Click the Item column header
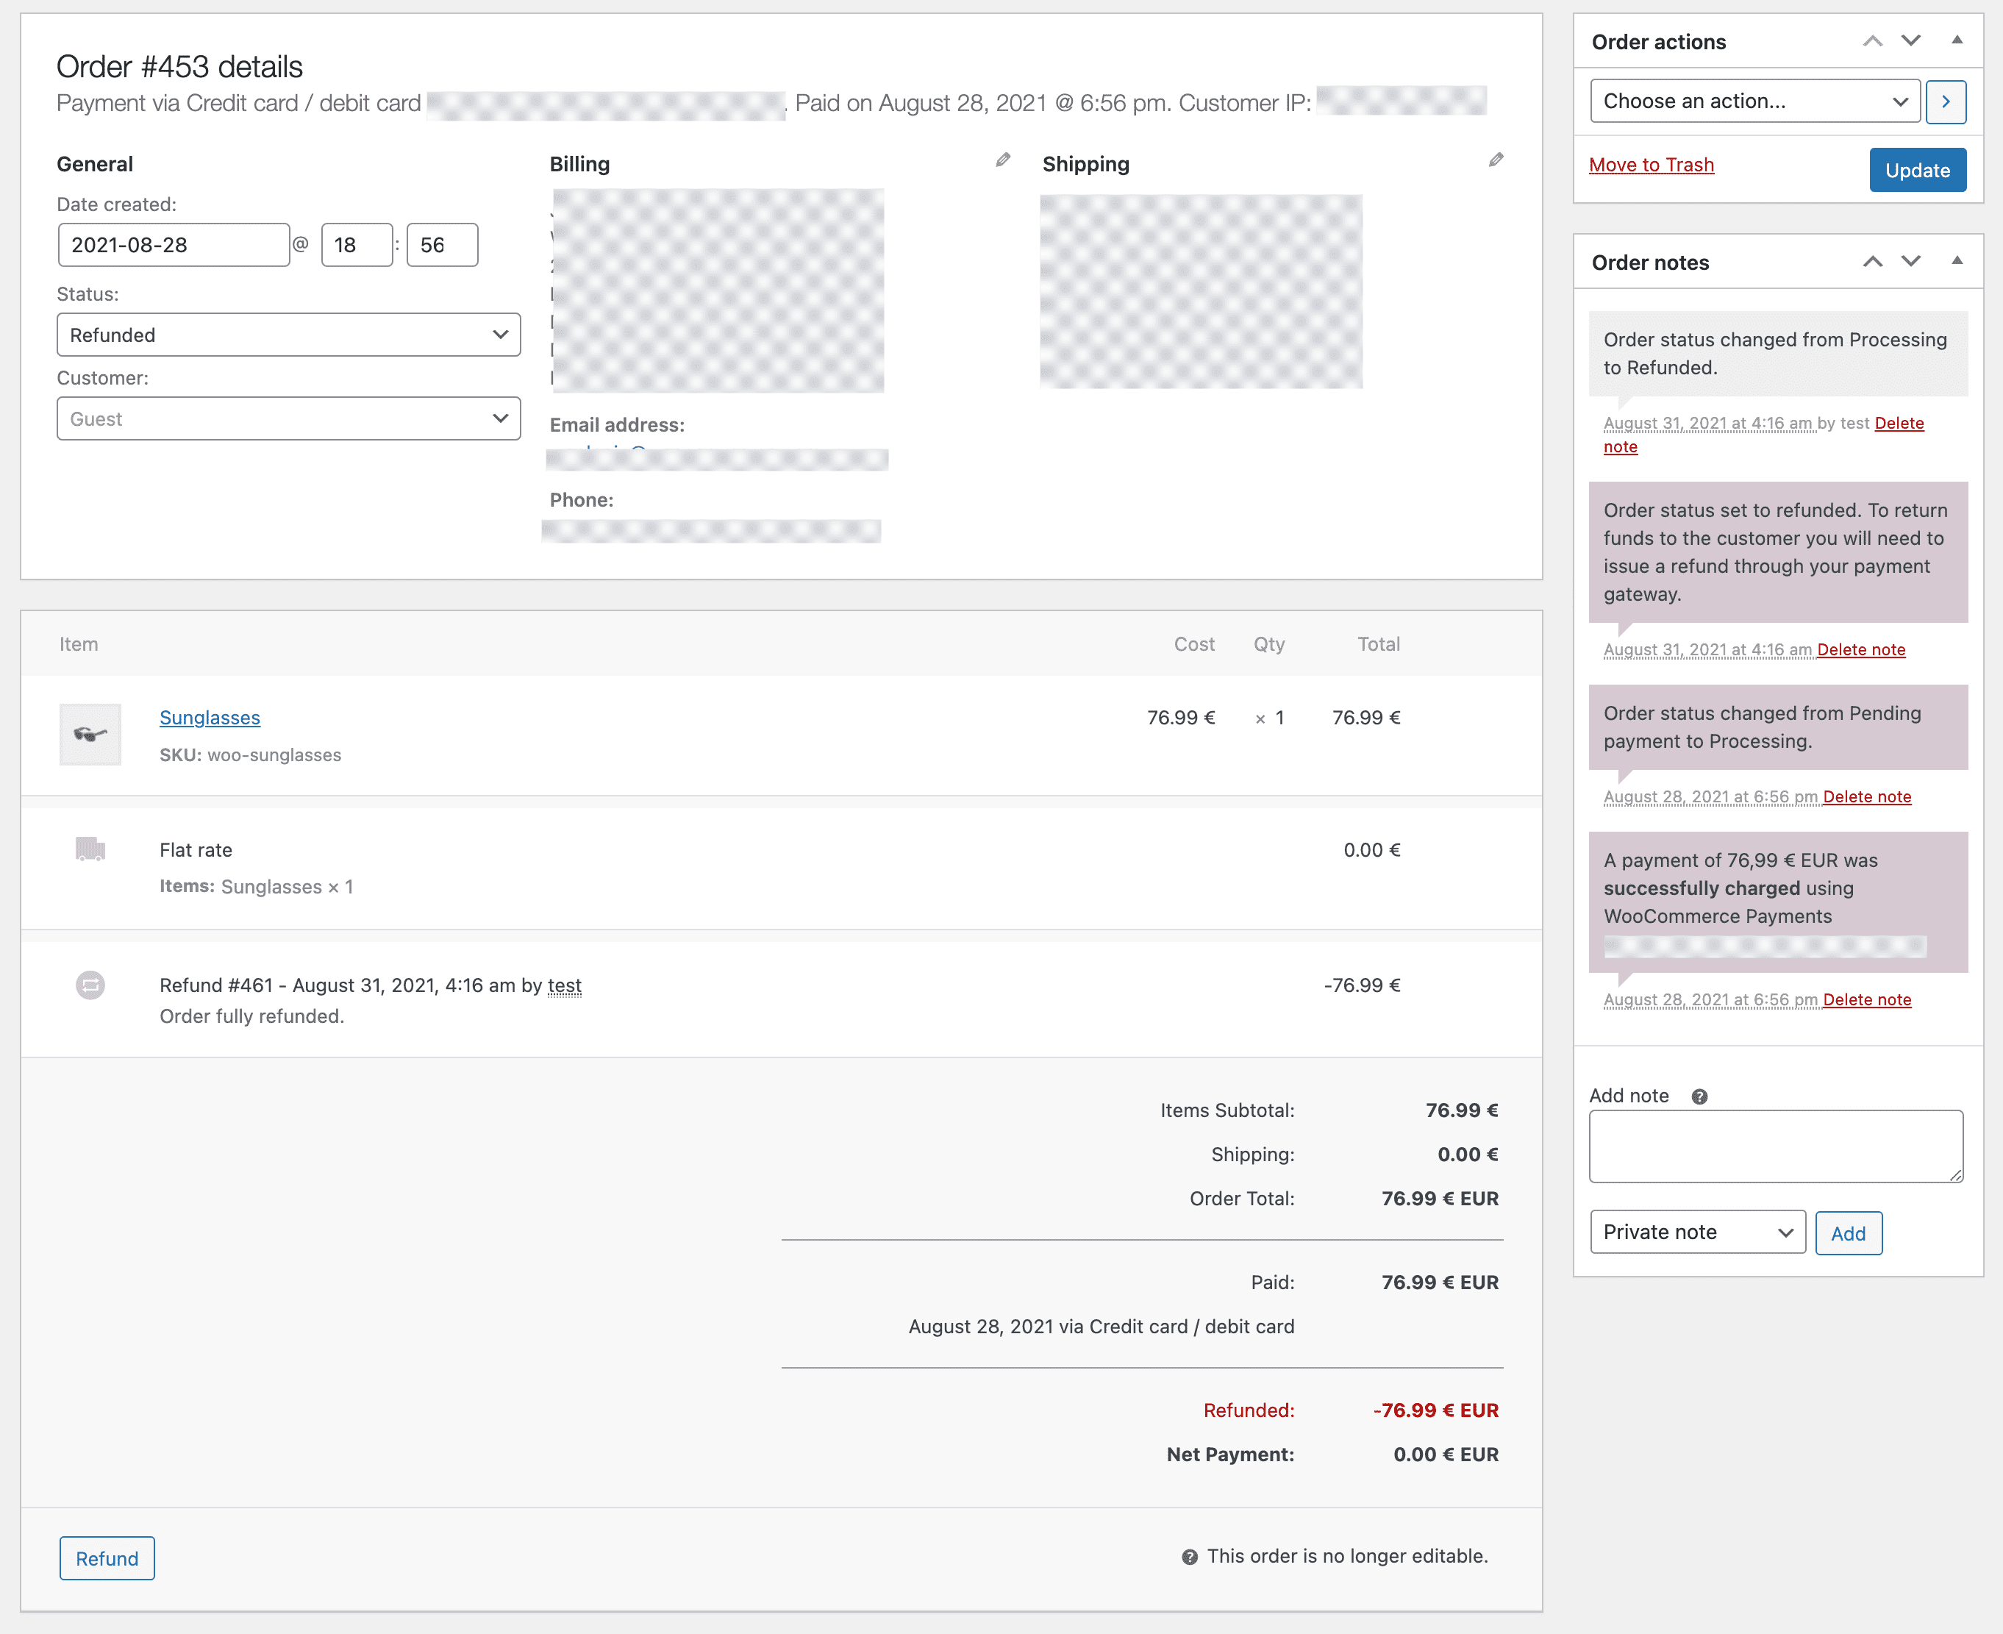The height and width of the screenshot is (1634, 2003). [78, 643]
